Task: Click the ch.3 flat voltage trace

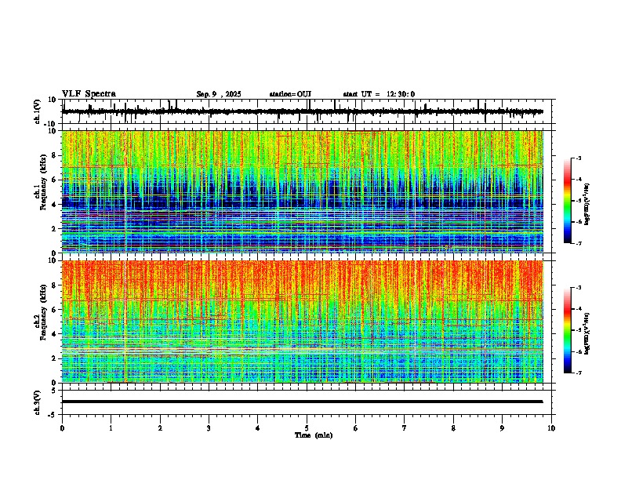Action: click(x=302, y=402)
